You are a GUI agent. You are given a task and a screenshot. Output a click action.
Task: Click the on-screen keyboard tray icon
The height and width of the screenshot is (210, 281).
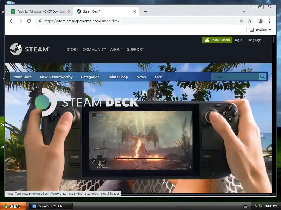[x=245, y=206]
